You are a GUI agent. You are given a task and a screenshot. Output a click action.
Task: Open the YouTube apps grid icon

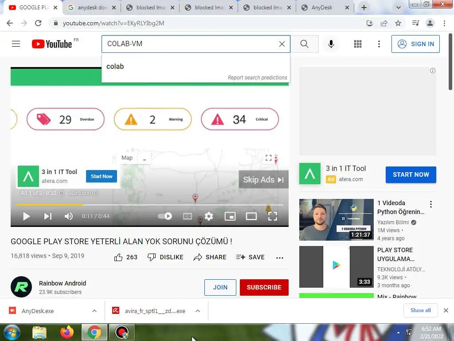click(x=358, y=44)
